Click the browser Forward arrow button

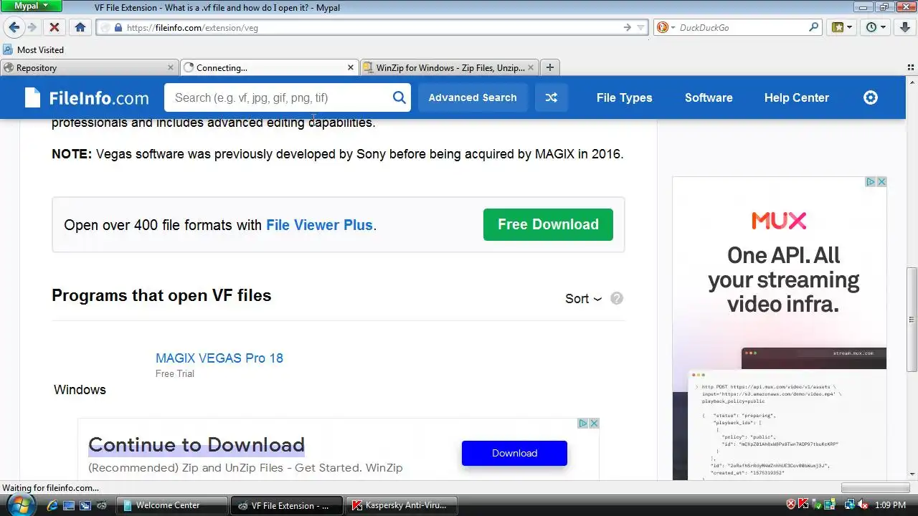pos(32,27)
